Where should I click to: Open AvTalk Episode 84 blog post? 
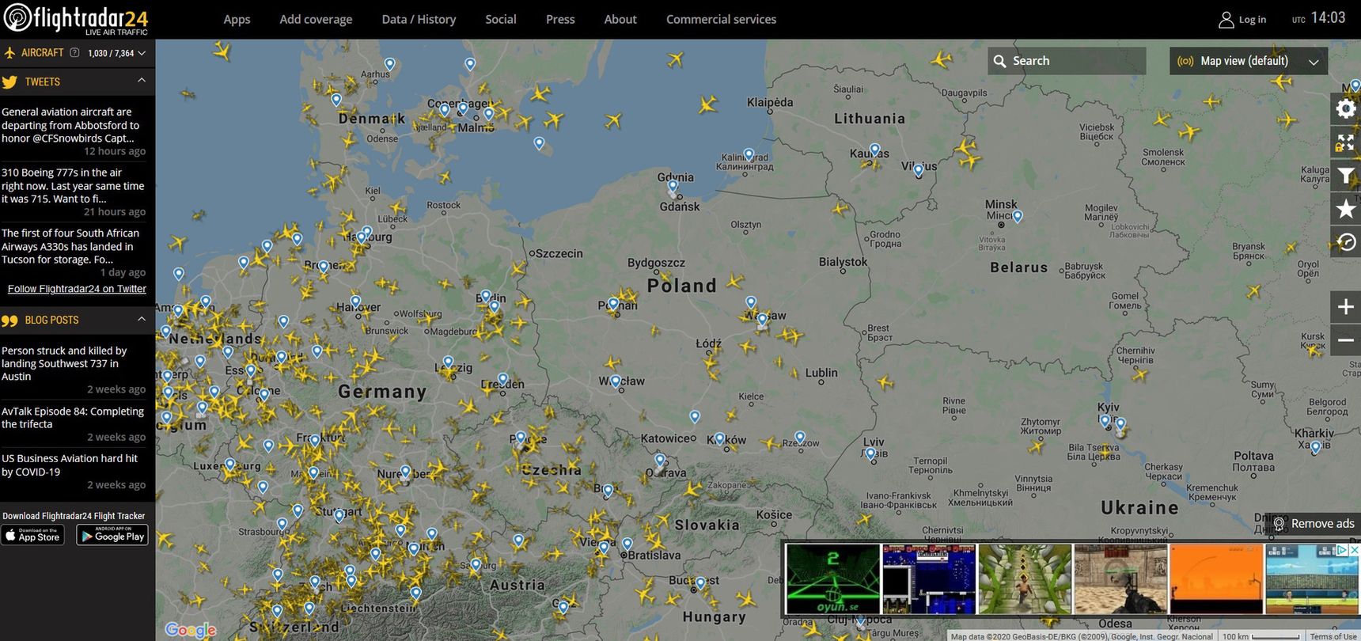click(74, 418)
